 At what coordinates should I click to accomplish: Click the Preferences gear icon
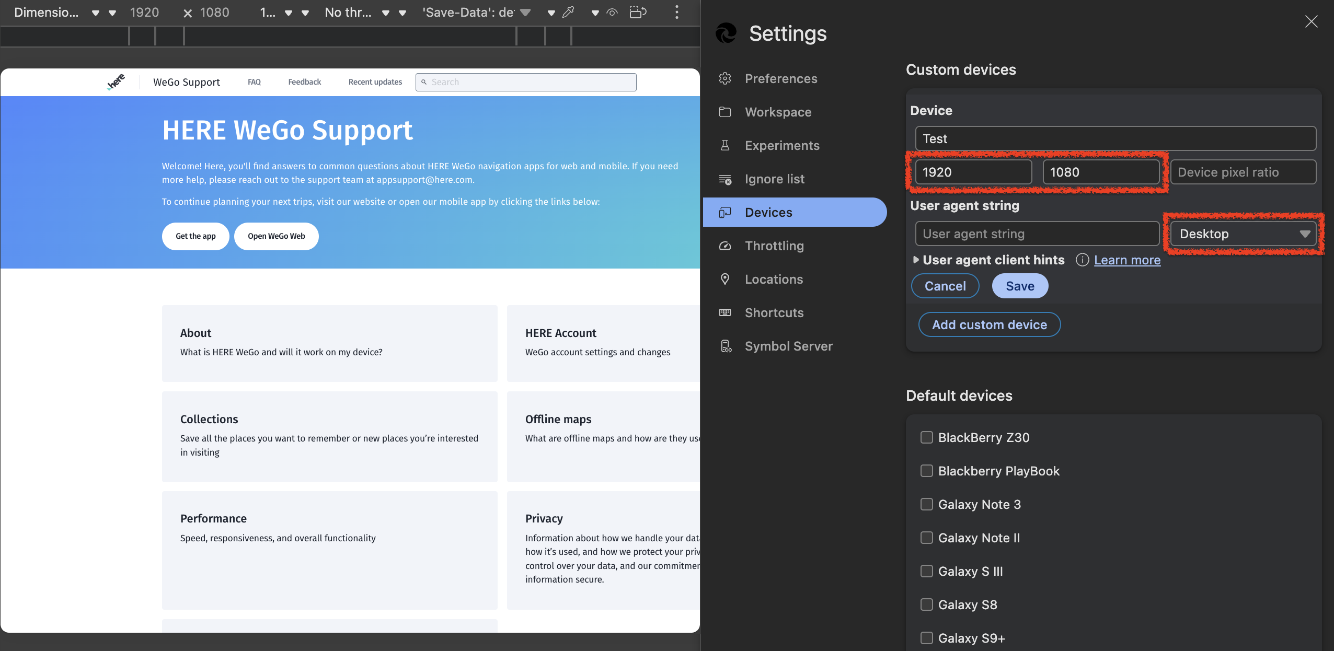725,78
